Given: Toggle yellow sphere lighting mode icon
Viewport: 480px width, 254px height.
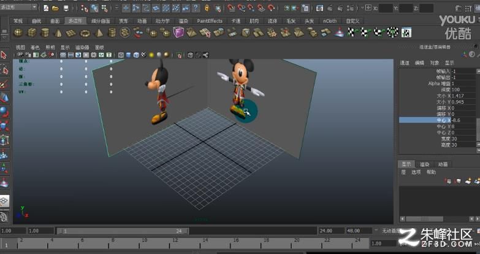Looking at the screenshot, I should [x=151, y=55].
